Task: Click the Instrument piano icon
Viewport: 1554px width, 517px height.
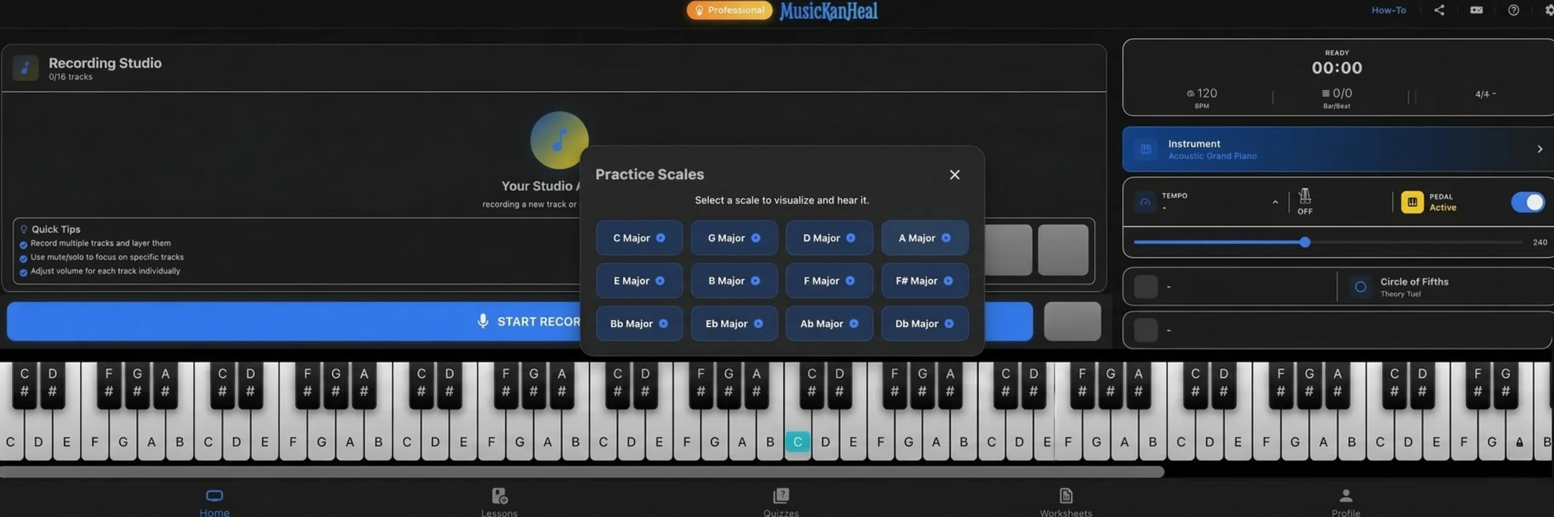Action: click(x=1145, y=149)
